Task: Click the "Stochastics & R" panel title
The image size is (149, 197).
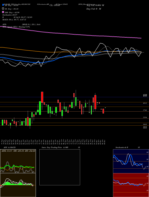Action: (122, 147)
